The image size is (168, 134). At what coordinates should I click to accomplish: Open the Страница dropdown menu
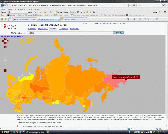tap(149, 19)
